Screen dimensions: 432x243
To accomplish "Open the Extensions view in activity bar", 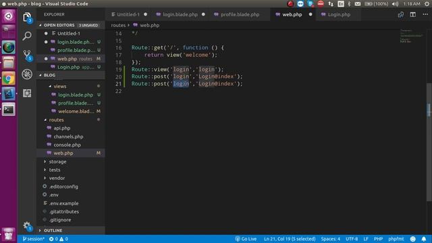I will pos(27,93).
